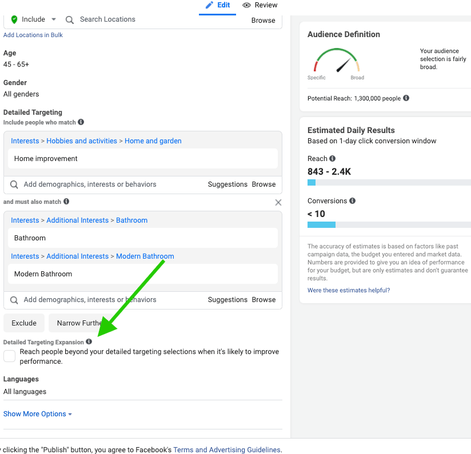Click the green Include location pin icon
Image resolution: width=471 pixels, height=454 pixels.
(14, 19)
